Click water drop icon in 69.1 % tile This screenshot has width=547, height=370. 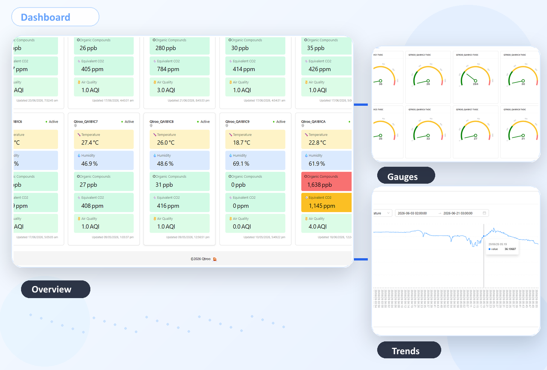click(x=231, y=155)
